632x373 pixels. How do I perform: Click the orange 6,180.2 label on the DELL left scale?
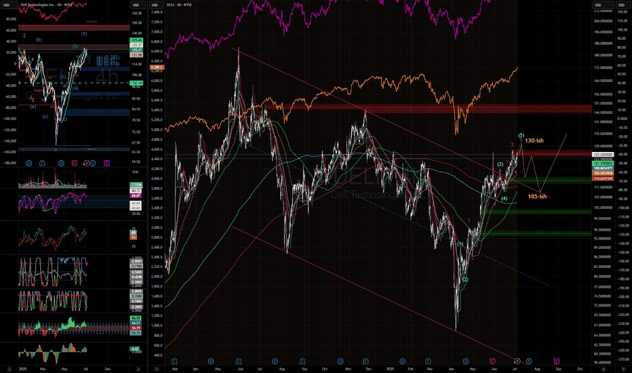click(x=157, y=67)
